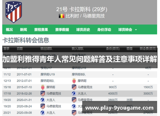Click Atlético crest beside 900万 value
160x116 pixels.
(x=74, y=87)
